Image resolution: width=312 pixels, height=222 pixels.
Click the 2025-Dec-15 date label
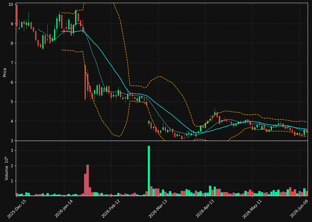17,209
